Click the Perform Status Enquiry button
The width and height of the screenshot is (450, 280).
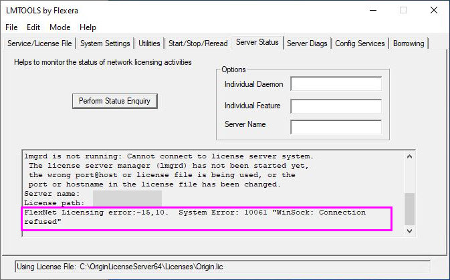coord(114,101)
